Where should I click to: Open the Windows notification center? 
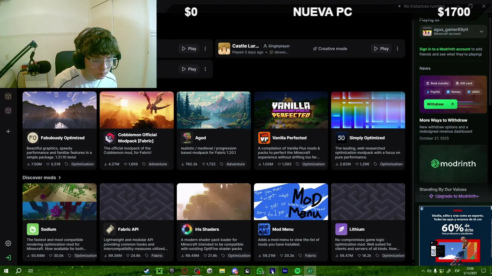pos(484,271)
